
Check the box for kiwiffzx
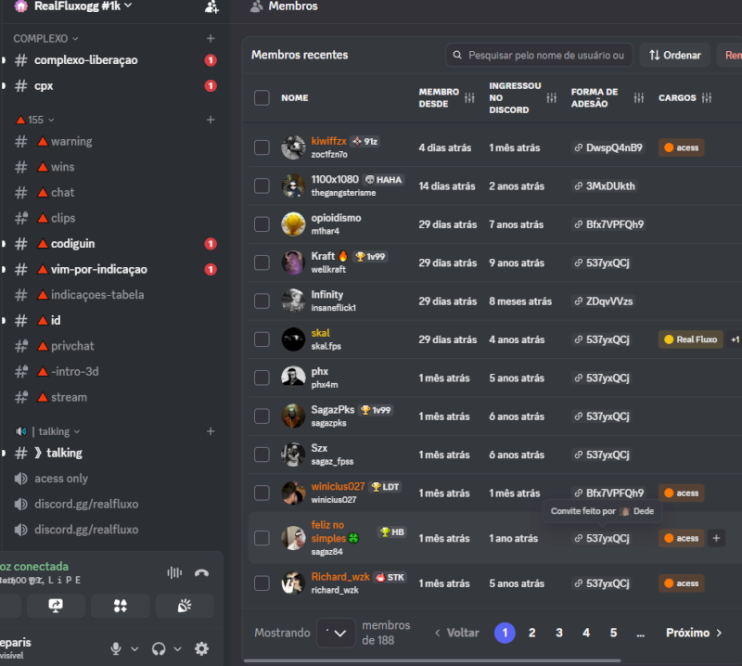point(262,147)
